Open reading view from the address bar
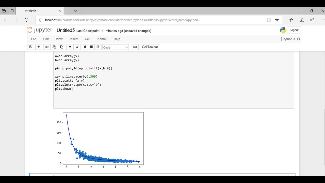325x183 pixels. [x=269, y=20]
